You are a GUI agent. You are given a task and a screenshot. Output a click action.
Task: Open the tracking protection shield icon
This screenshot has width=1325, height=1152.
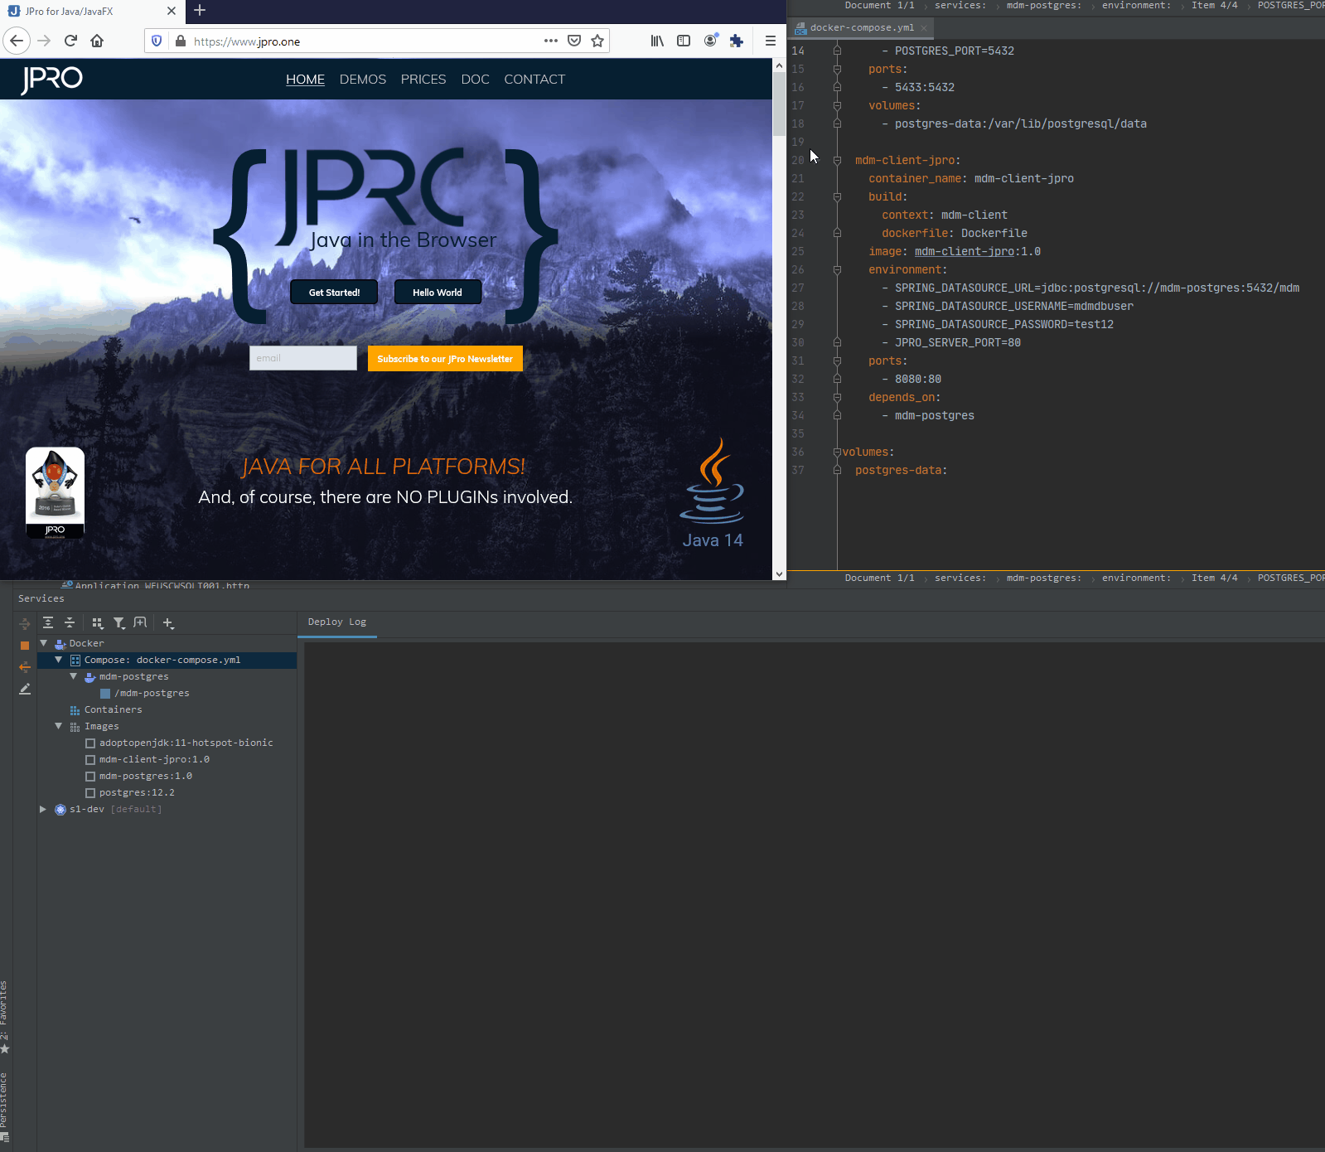[x=157, y=41]
